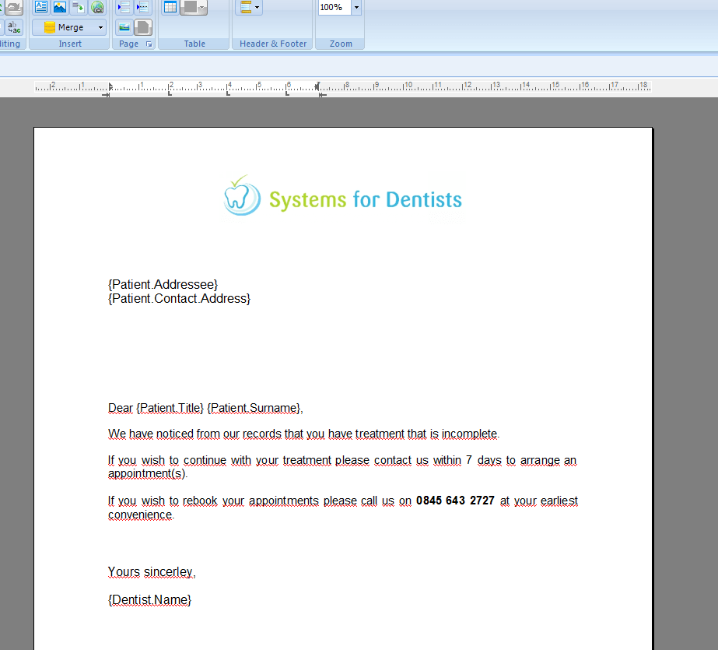Click the insert file icon in Insert group

pos(79,7)
